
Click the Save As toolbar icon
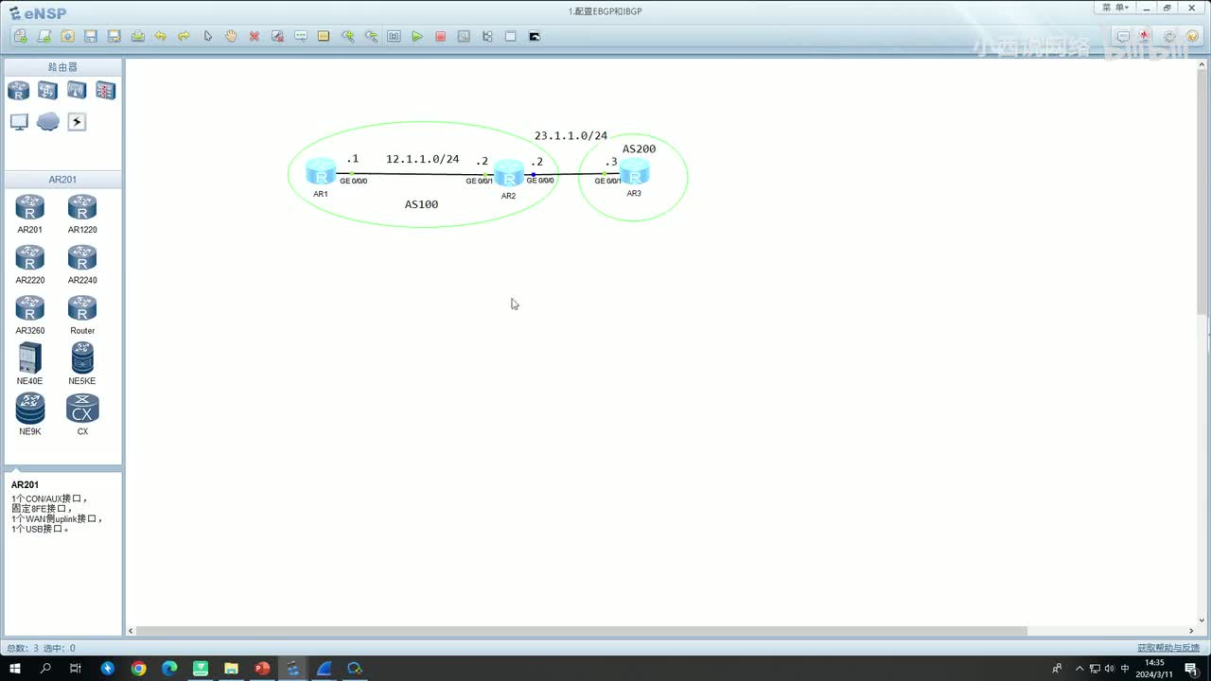click(114, 36)
